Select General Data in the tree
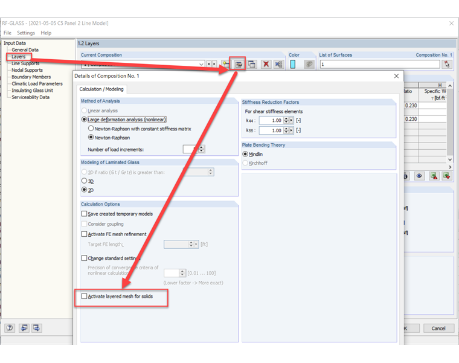 [25, 50]
